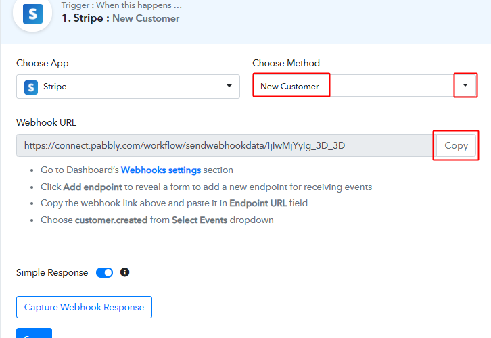Screen dimensions: 491x338
Task: Expand the Choose Method dropdown arrow
Action: click(465, 85)
